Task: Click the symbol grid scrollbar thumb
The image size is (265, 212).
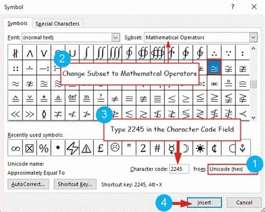Action: tap(253, 84)
